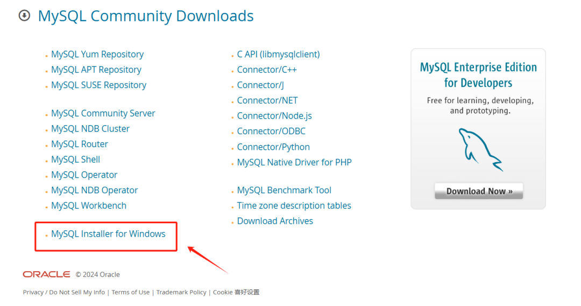Open Trademark Policy footer link

(x=181, y=293)
